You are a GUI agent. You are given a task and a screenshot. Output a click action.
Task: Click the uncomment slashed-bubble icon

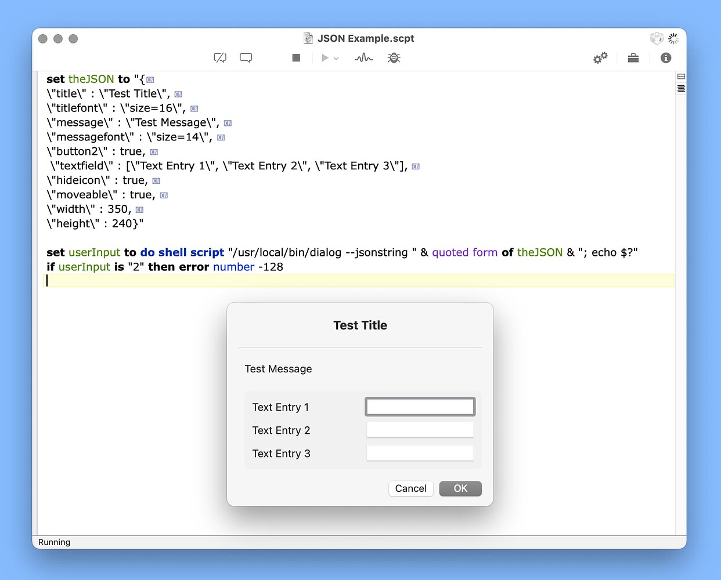point(219,57)
